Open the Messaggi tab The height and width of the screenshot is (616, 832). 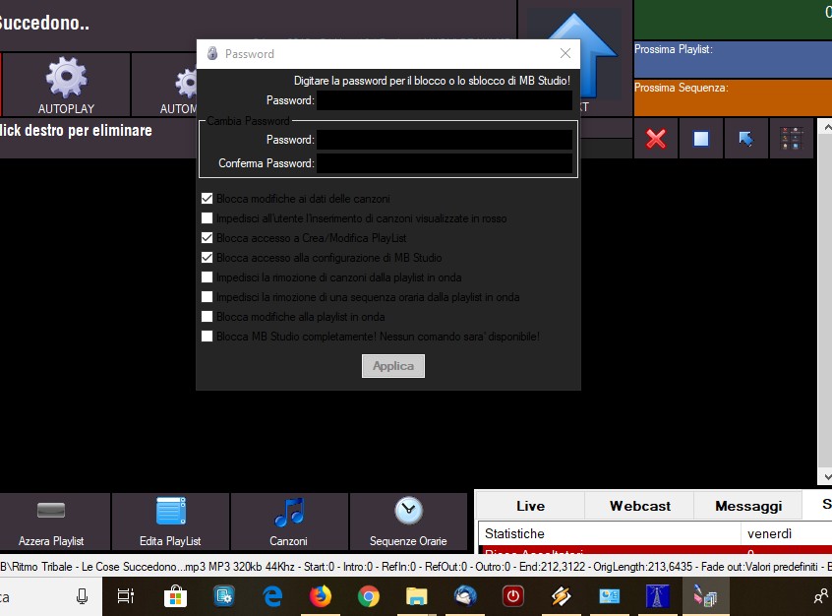click(x=748, y=506)
